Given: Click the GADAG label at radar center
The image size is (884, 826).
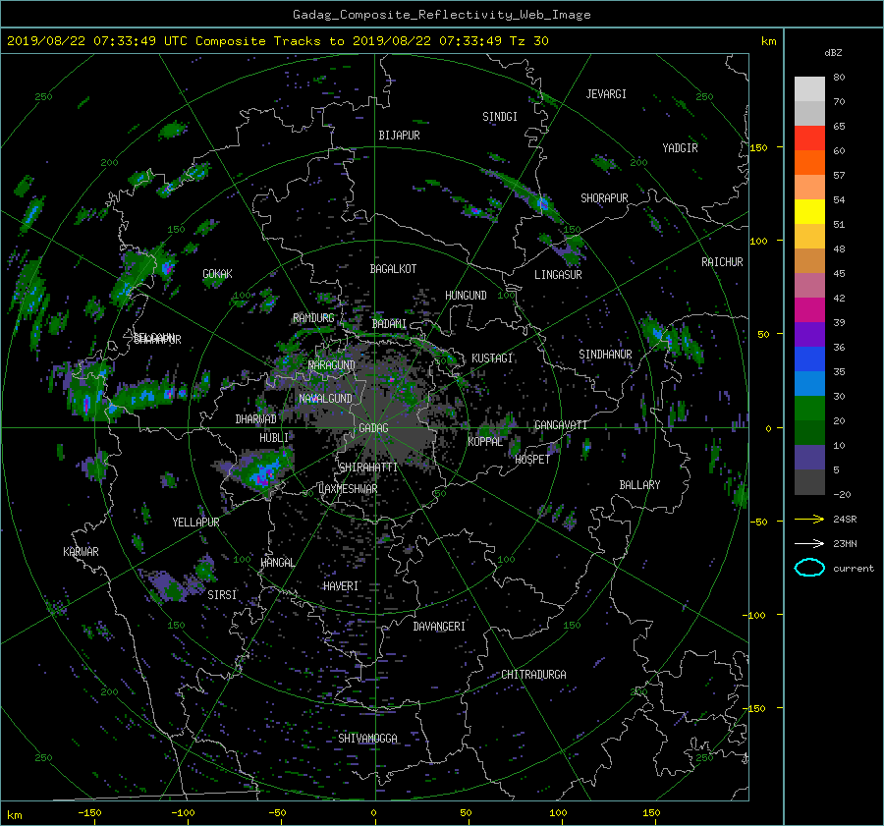Looking at the screenshot, I should point(373,428).
